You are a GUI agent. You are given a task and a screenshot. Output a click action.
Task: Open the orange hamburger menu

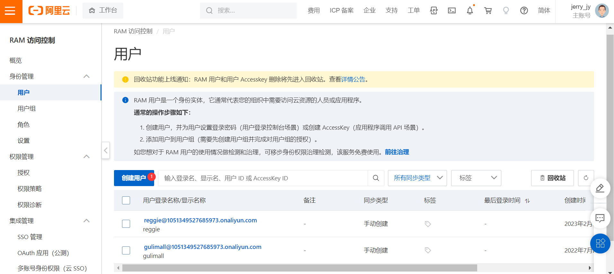pyautogui.click(x=10, y=11)
